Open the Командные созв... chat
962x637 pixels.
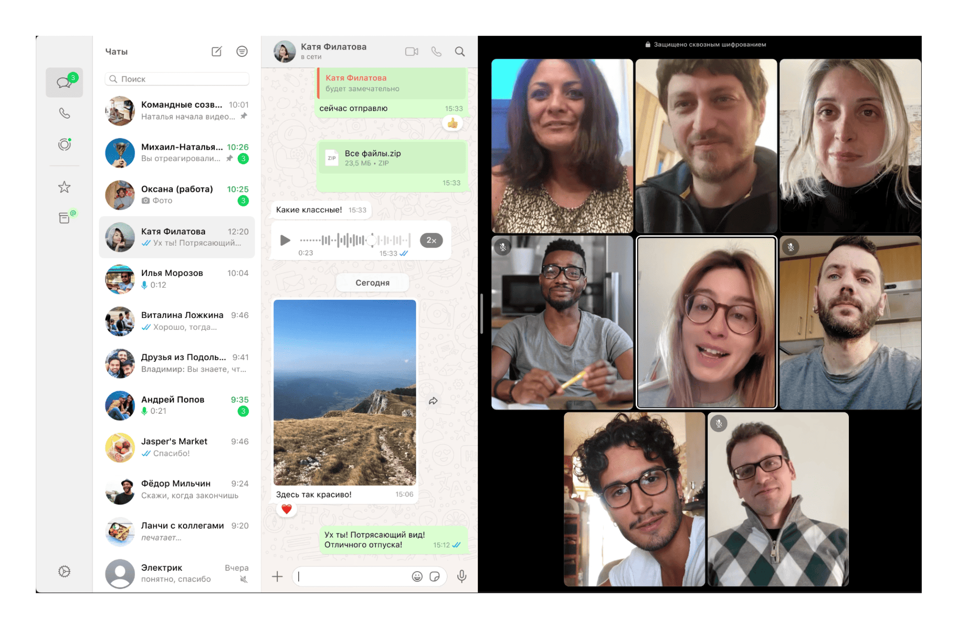[177, 110]
